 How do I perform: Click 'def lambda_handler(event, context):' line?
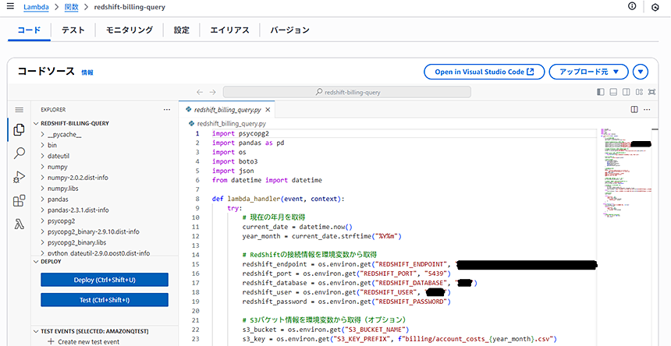pyautogui.click(x=279, y=199)
